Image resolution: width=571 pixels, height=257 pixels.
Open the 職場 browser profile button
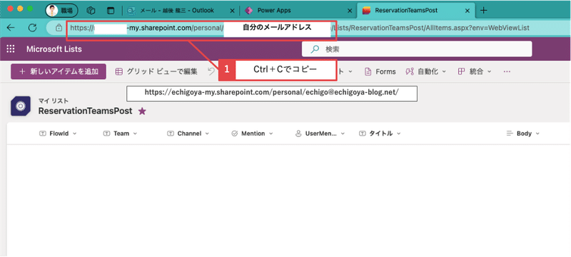pos(61,11)
